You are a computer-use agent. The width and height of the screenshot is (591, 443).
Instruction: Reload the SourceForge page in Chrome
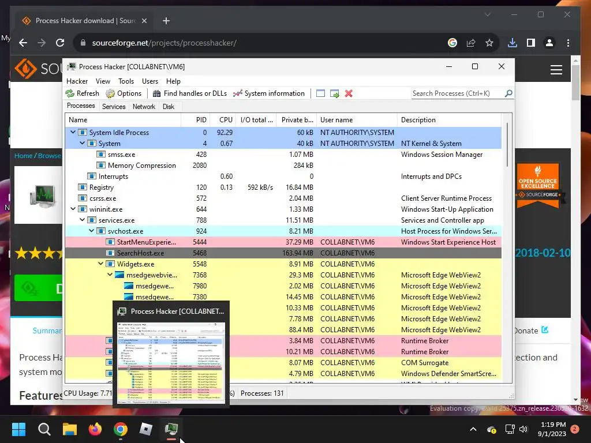pos(60,43)
